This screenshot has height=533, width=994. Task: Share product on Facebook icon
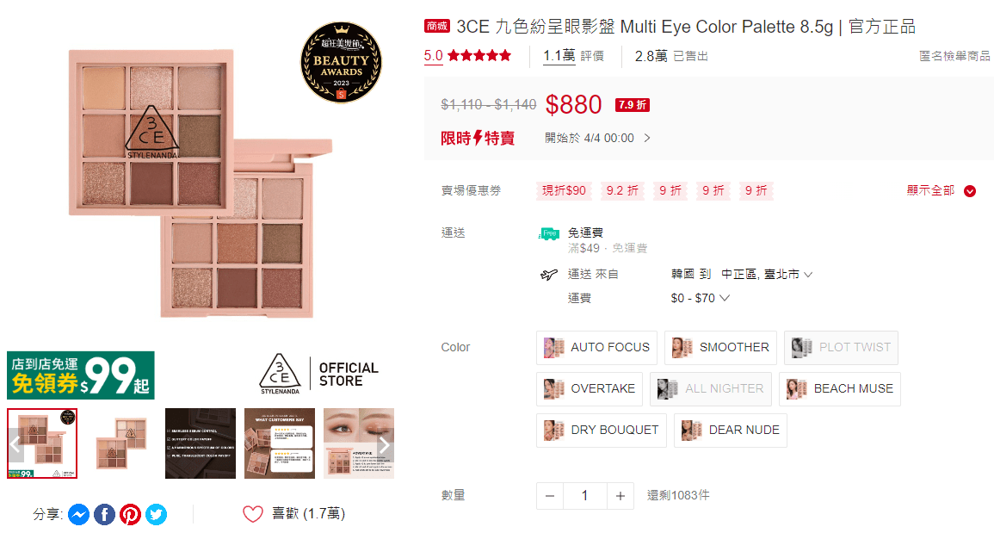tap(105, 514)
